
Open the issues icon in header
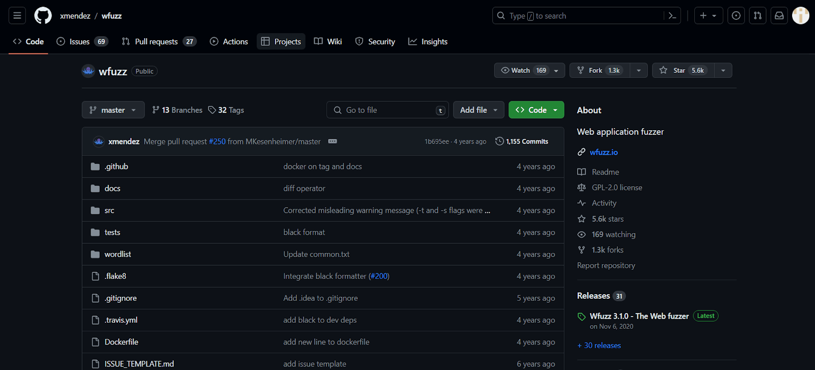tap(736, 16)
